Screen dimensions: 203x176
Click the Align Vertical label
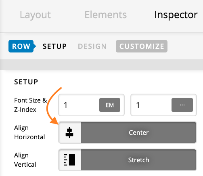tap(25, 160)
